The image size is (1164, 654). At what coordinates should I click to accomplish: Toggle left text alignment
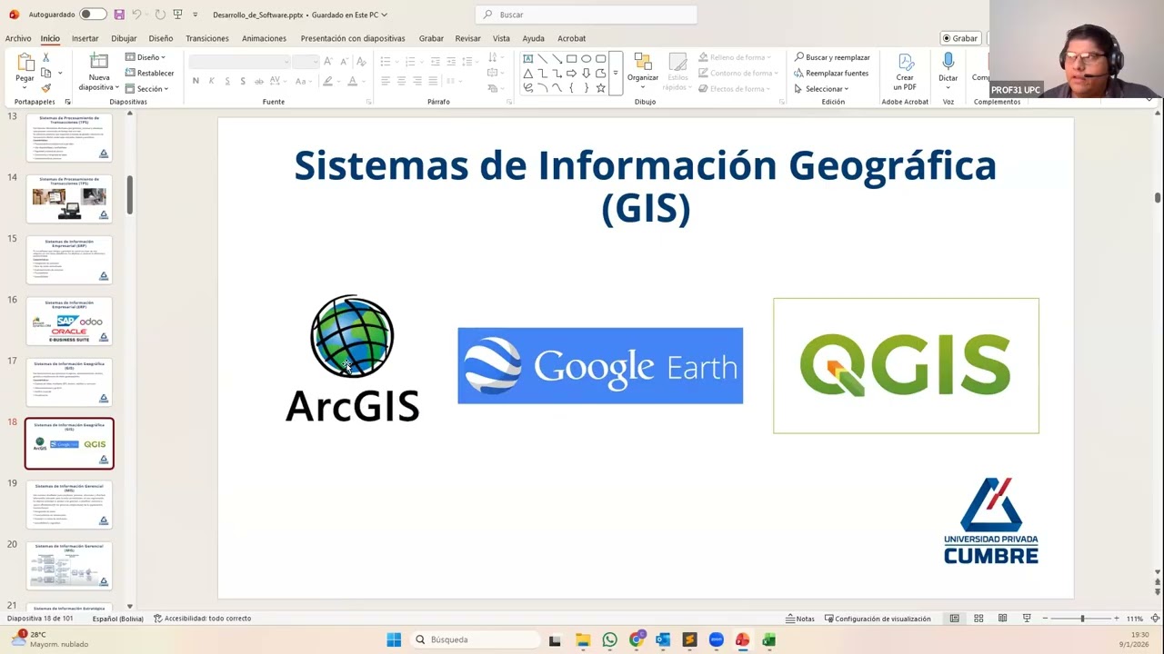386,81
